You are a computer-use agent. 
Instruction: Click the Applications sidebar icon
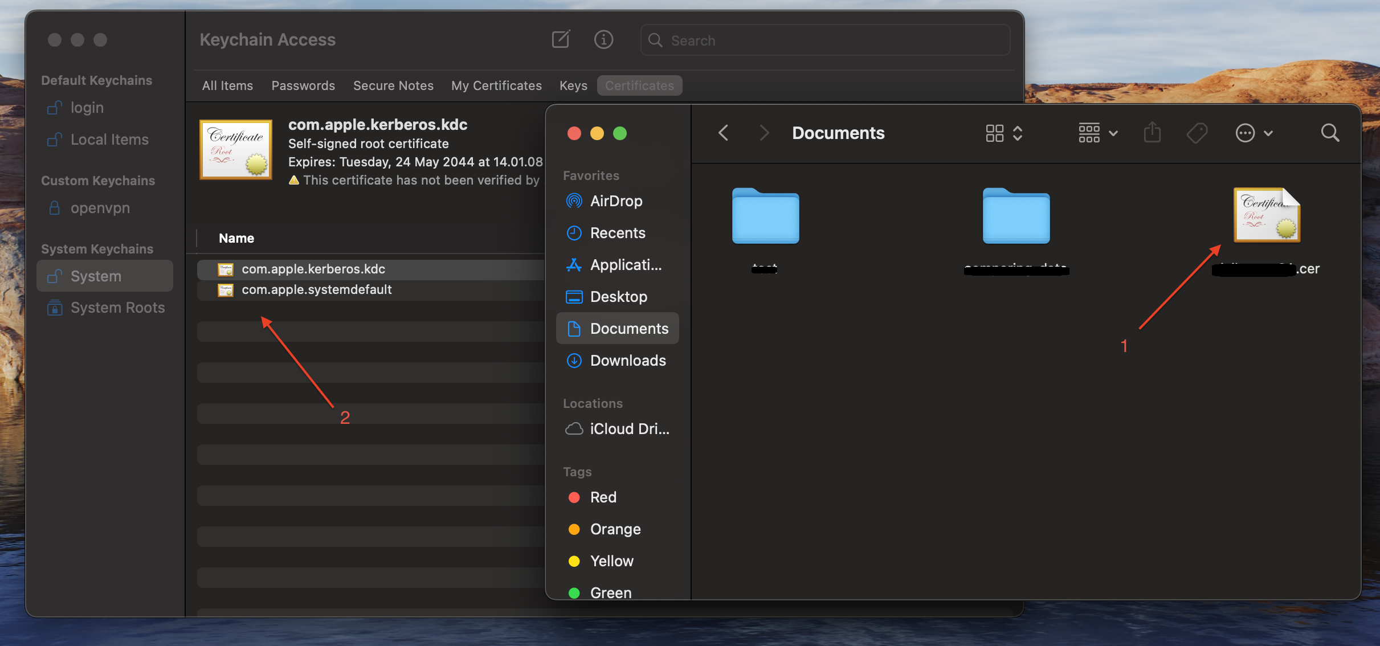tap(574, 264)
